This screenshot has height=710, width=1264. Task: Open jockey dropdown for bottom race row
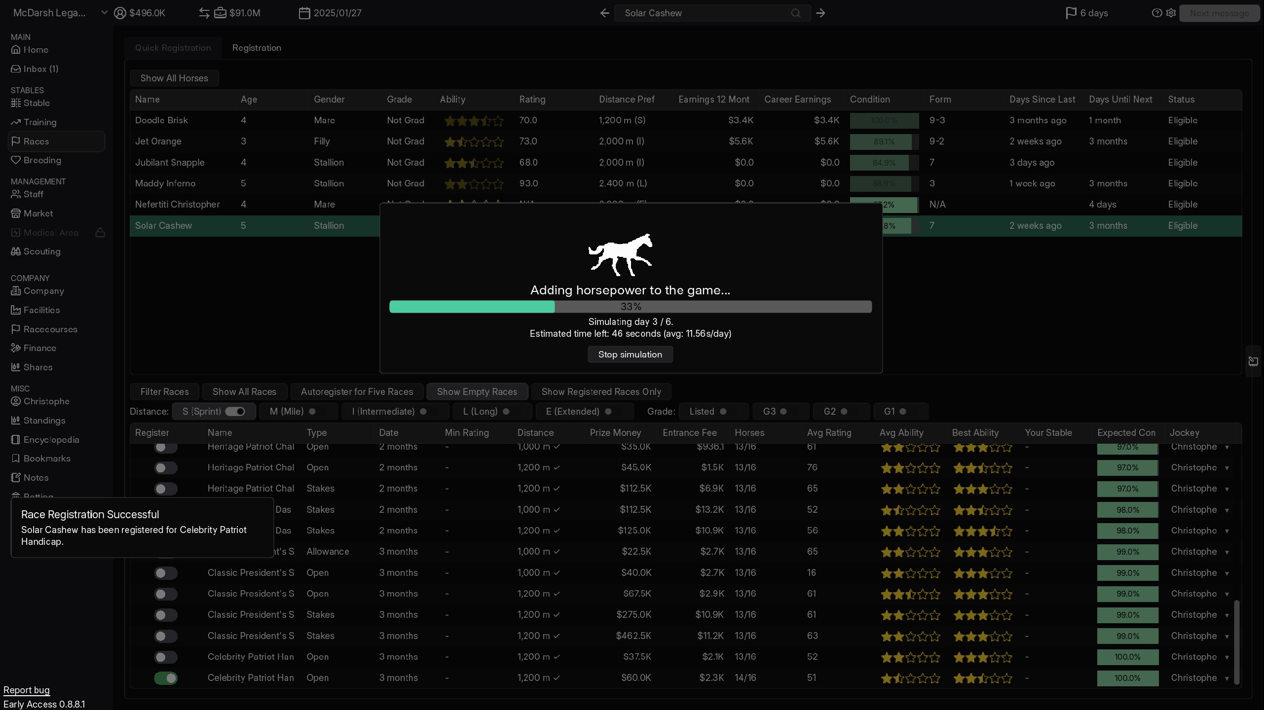point(1227,678)
